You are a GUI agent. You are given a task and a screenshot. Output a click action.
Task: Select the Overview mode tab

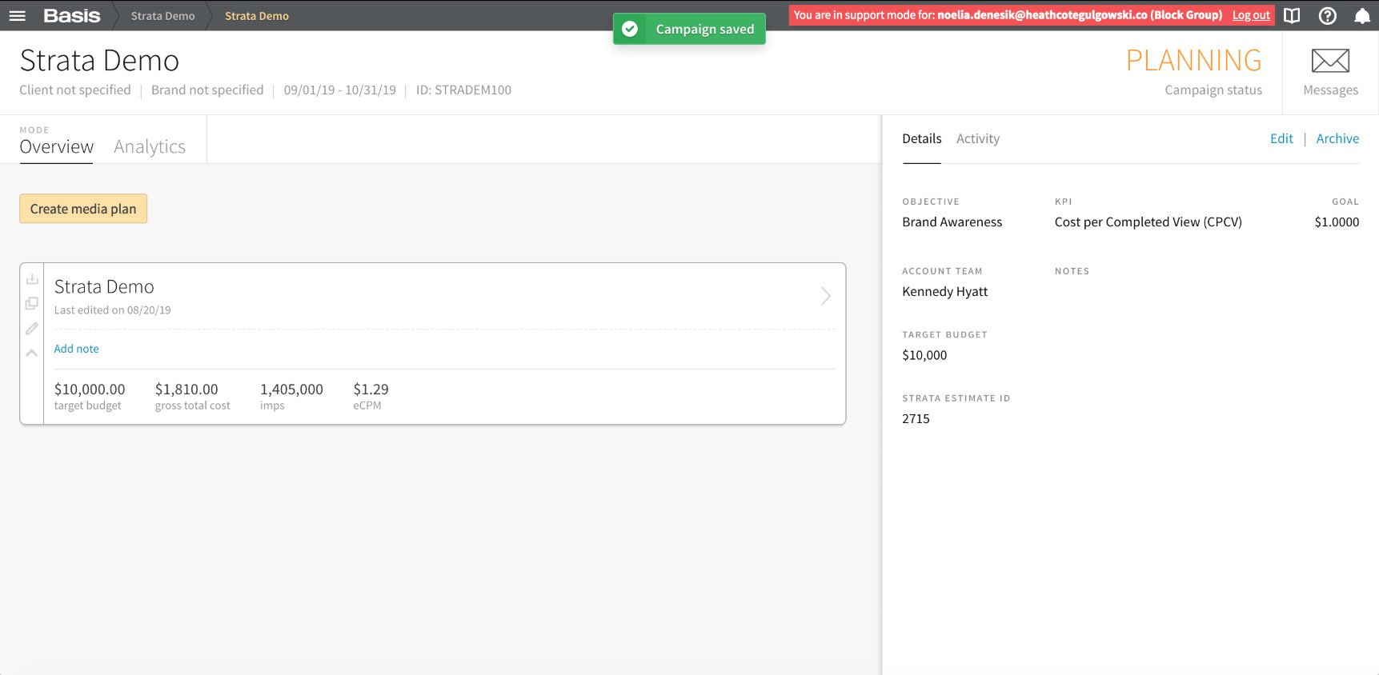coord(56,146)
